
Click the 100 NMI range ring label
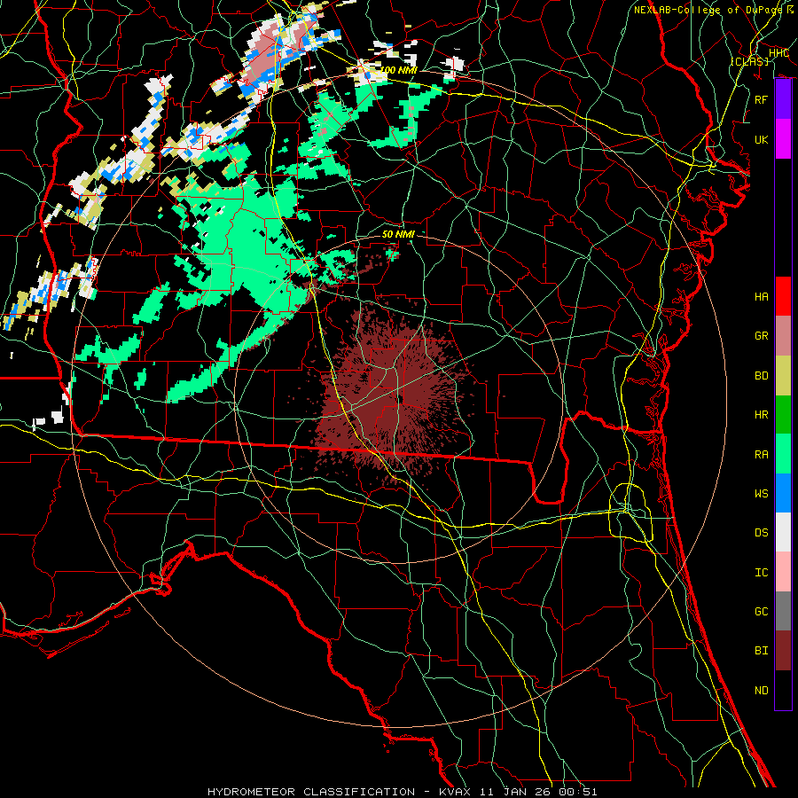(x=398, y=70)
